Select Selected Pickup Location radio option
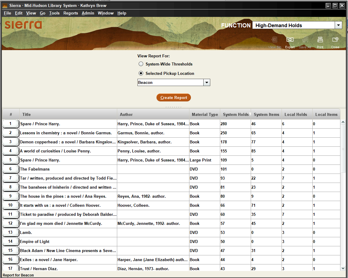This screenshot has height=278, width=348. click(x=141, y=73)
